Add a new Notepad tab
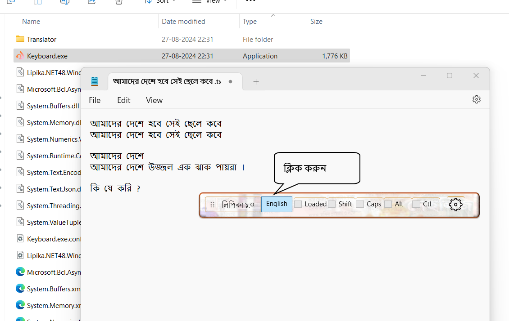 coord(256,82)
